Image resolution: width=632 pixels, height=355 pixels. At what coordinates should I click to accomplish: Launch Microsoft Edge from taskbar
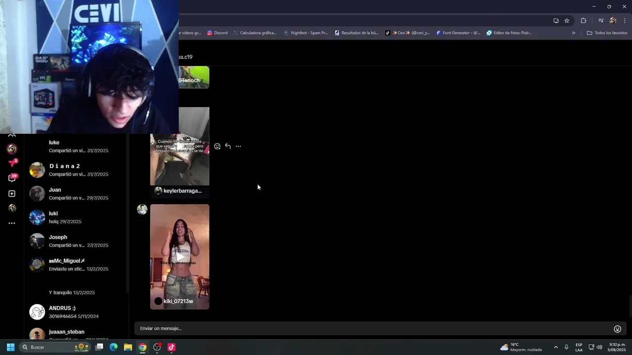114,347
